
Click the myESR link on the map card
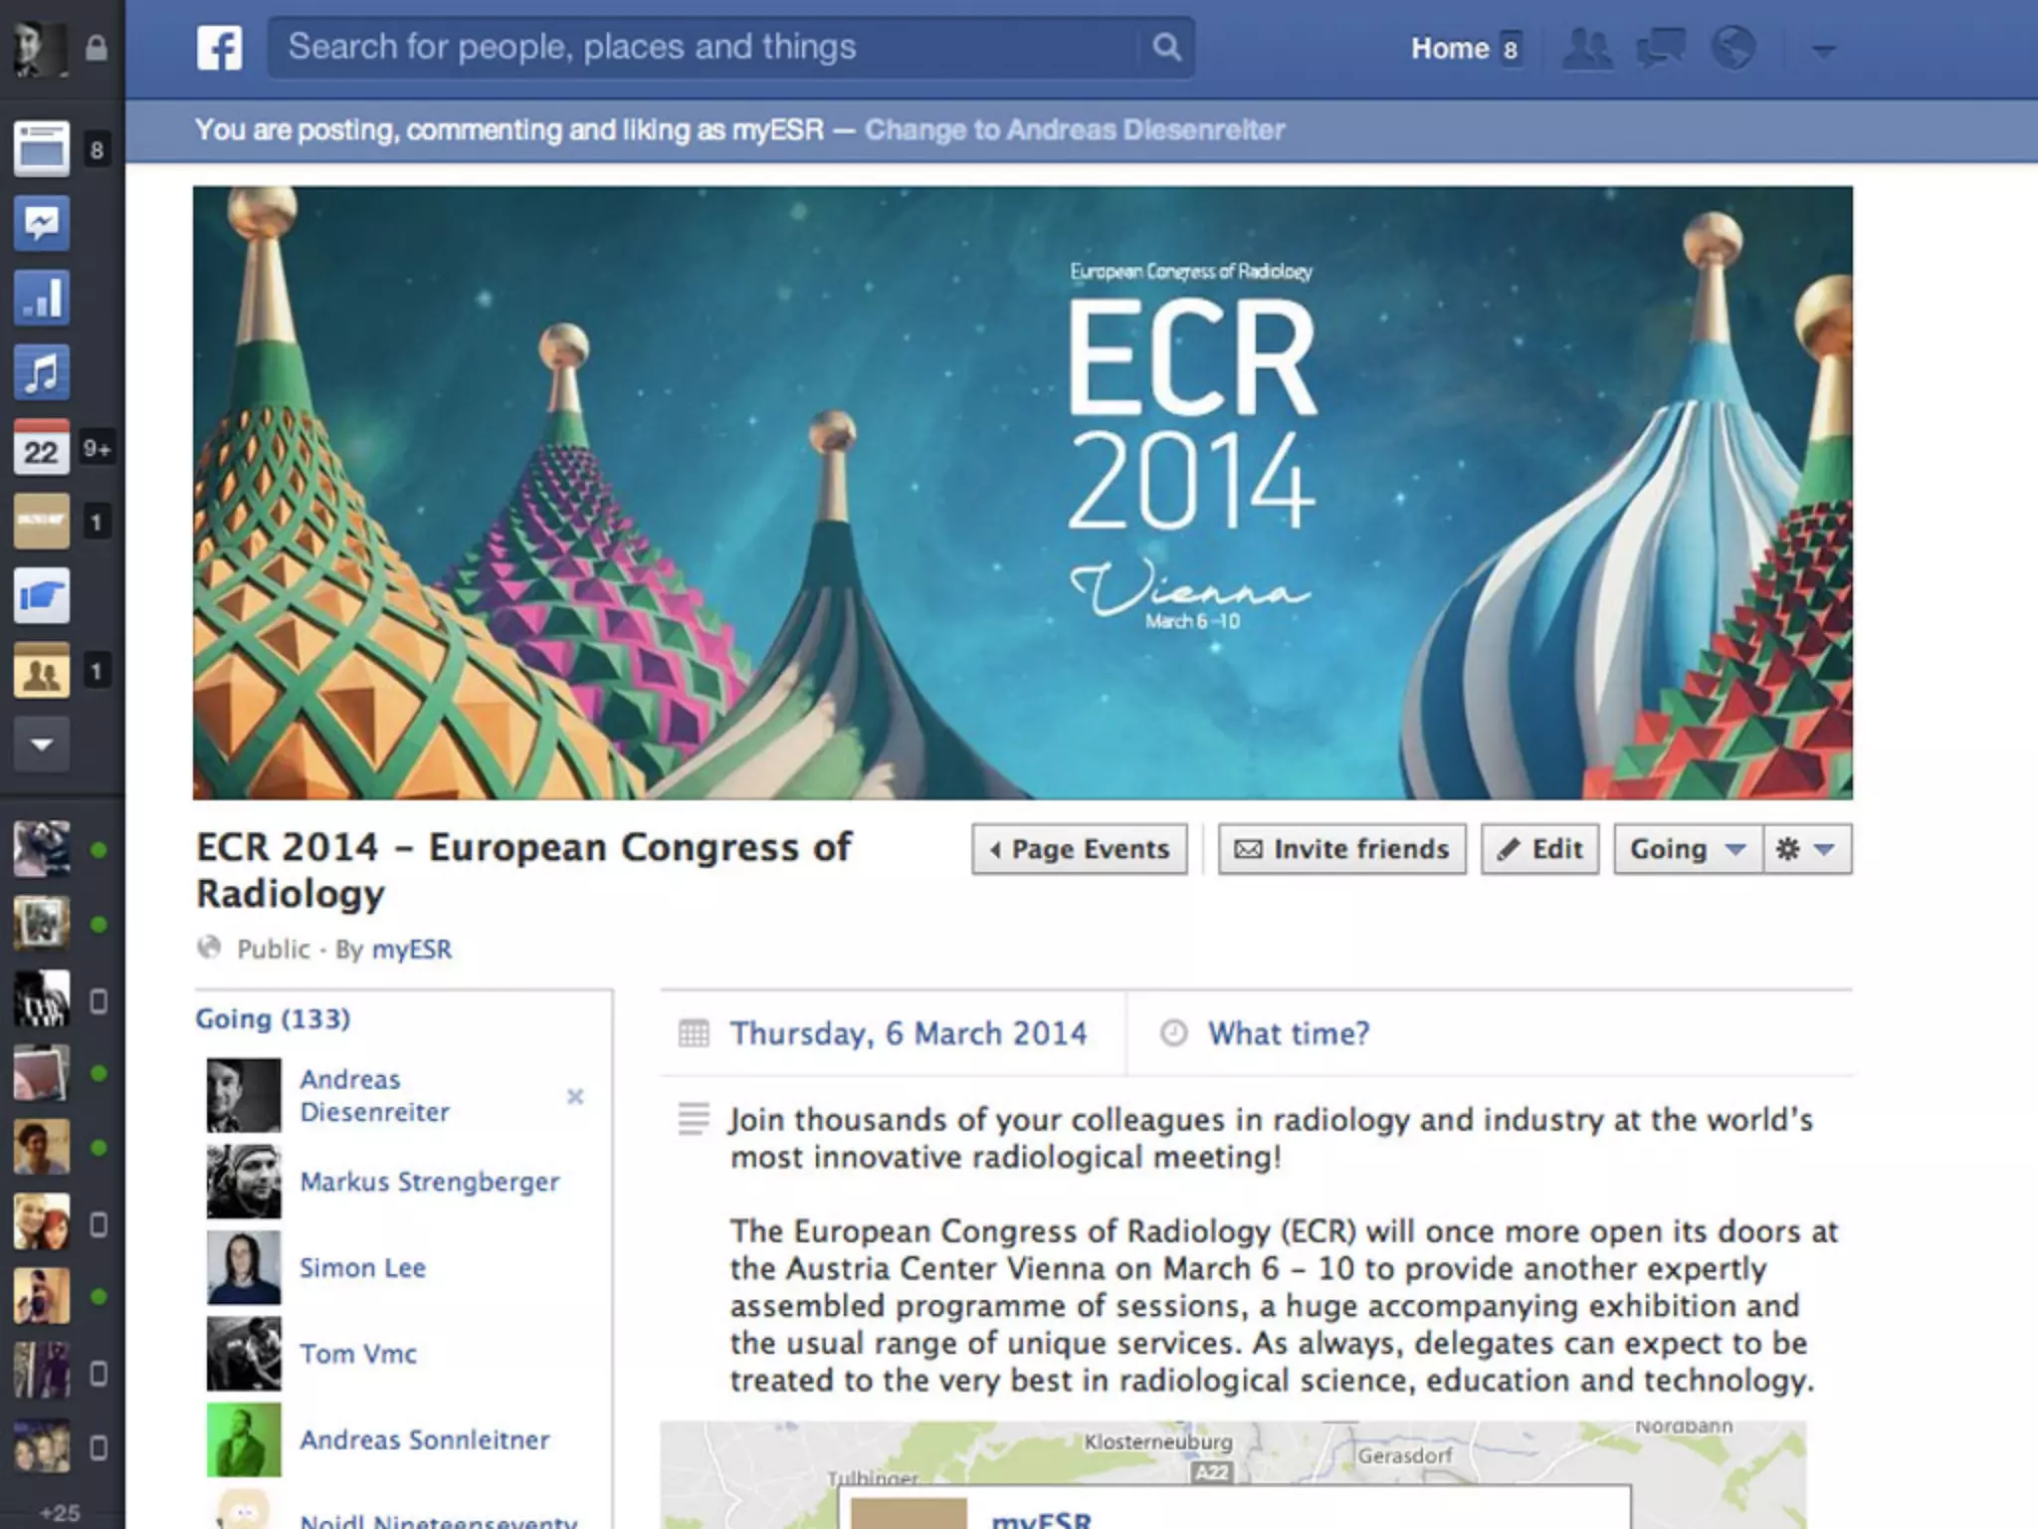pos(1041,1519)
